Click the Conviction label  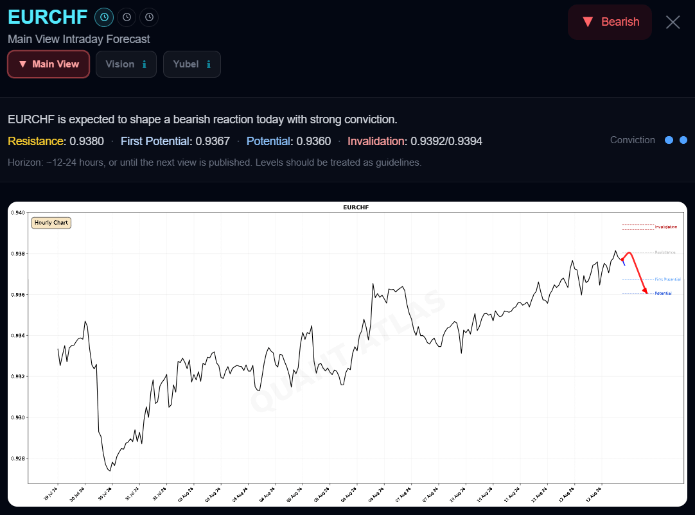pos(633,140)
